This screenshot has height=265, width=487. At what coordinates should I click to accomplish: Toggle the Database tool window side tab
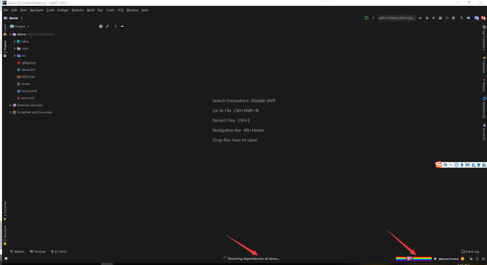pyautogui.click(x=484, y=65)
